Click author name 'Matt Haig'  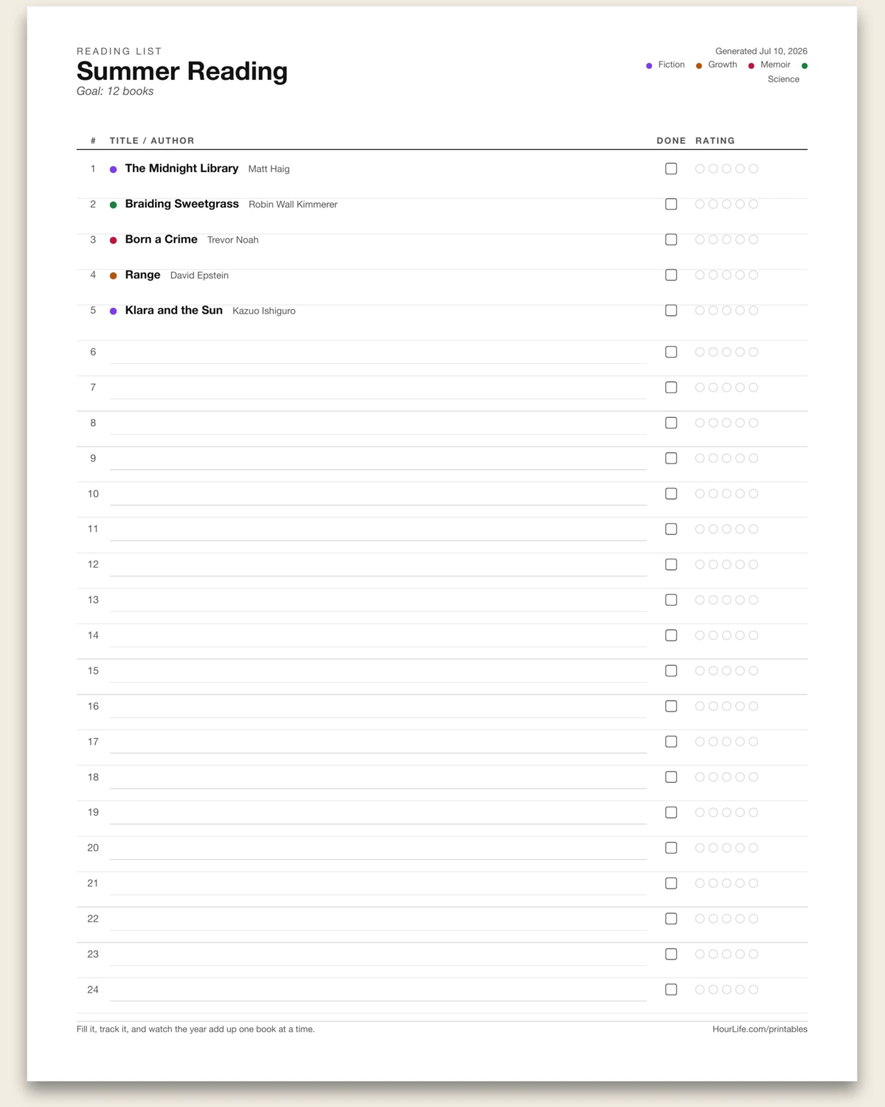[x=269, y=169]
